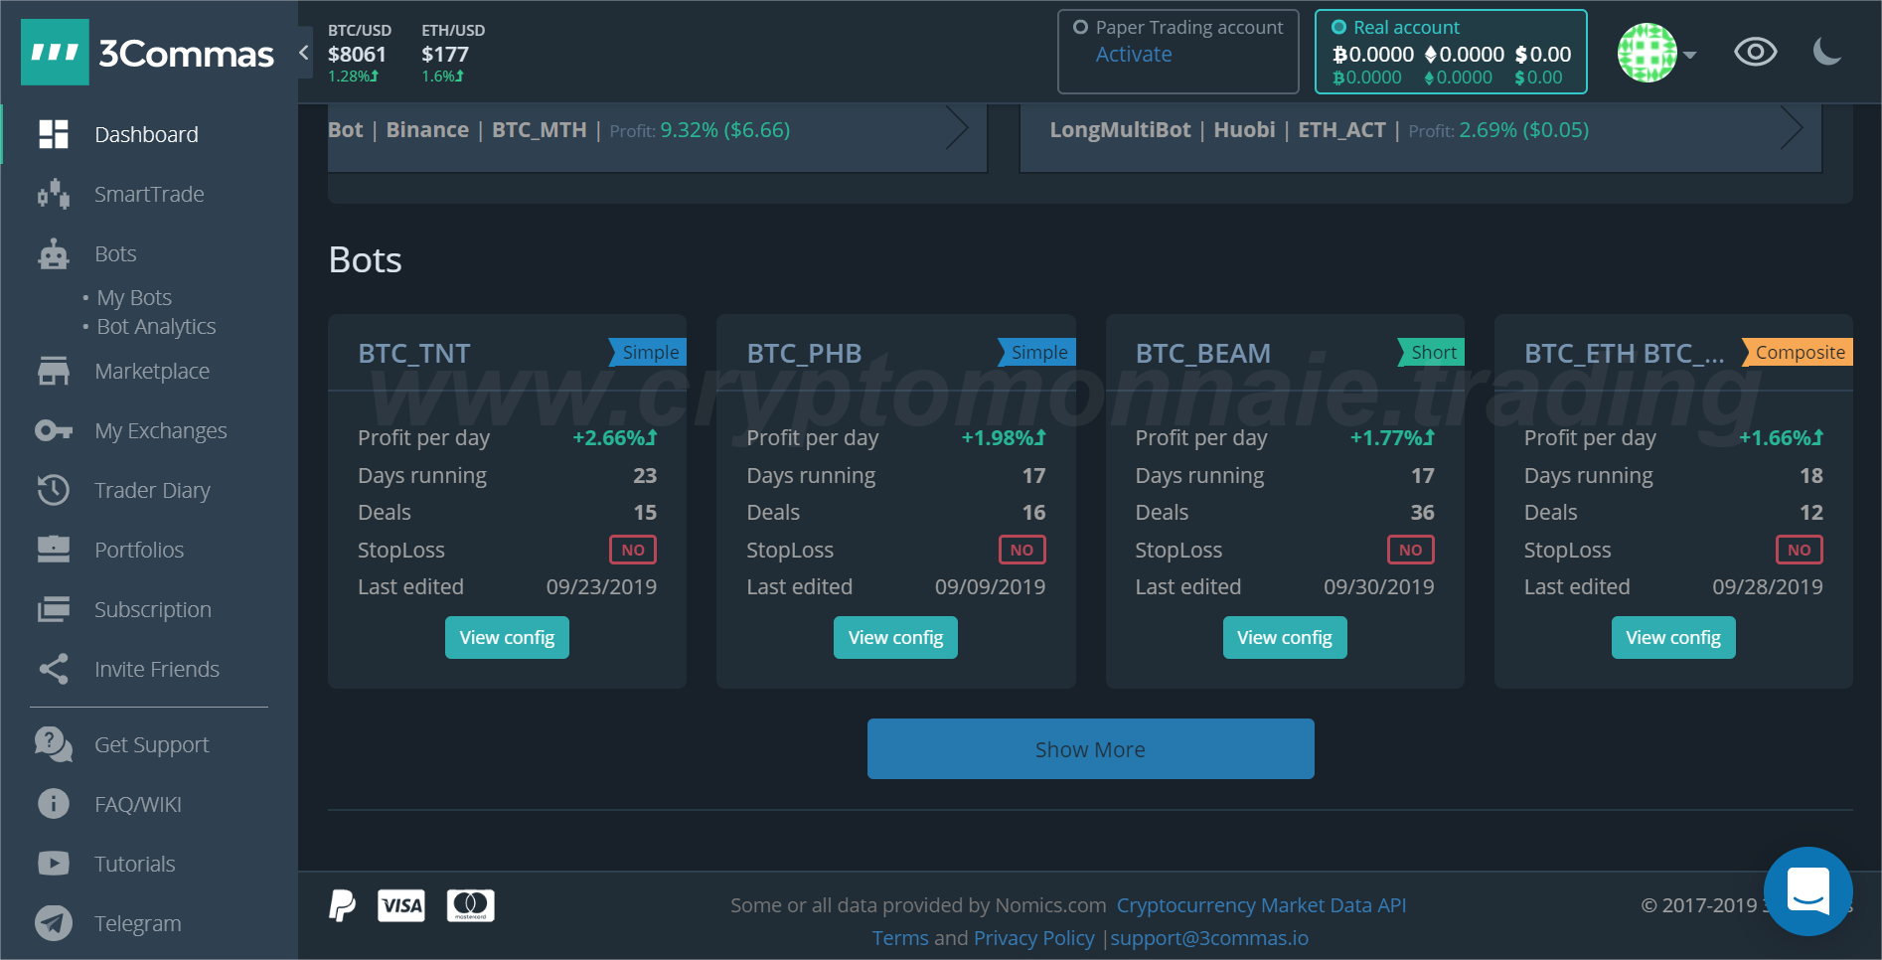Viewport: 1882px width, 960px height.
Task: Open the Privacy Policy link
Action: click(x=1033, y=938)
